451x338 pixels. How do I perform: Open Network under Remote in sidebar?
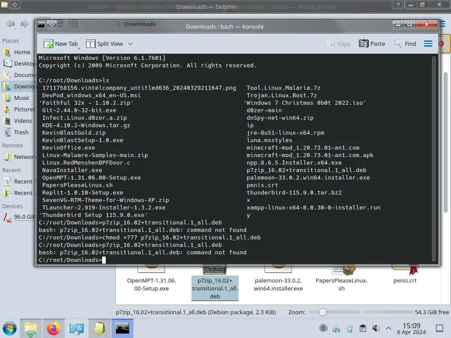(x=18, y=157)
